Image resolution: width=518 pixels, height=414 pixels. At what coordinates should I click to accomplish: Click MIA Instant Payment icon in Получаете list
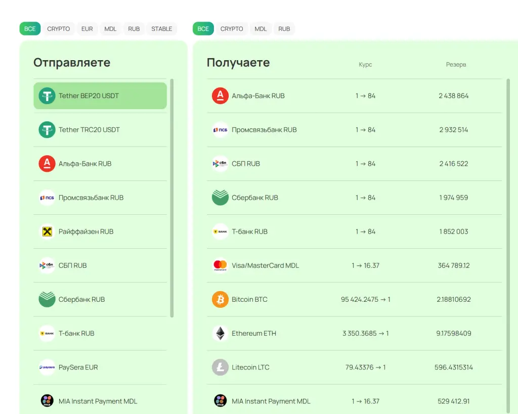pos(220,401)
